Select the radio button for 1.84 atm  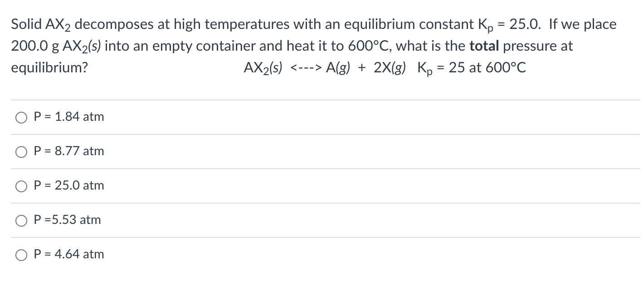[22, 118]
